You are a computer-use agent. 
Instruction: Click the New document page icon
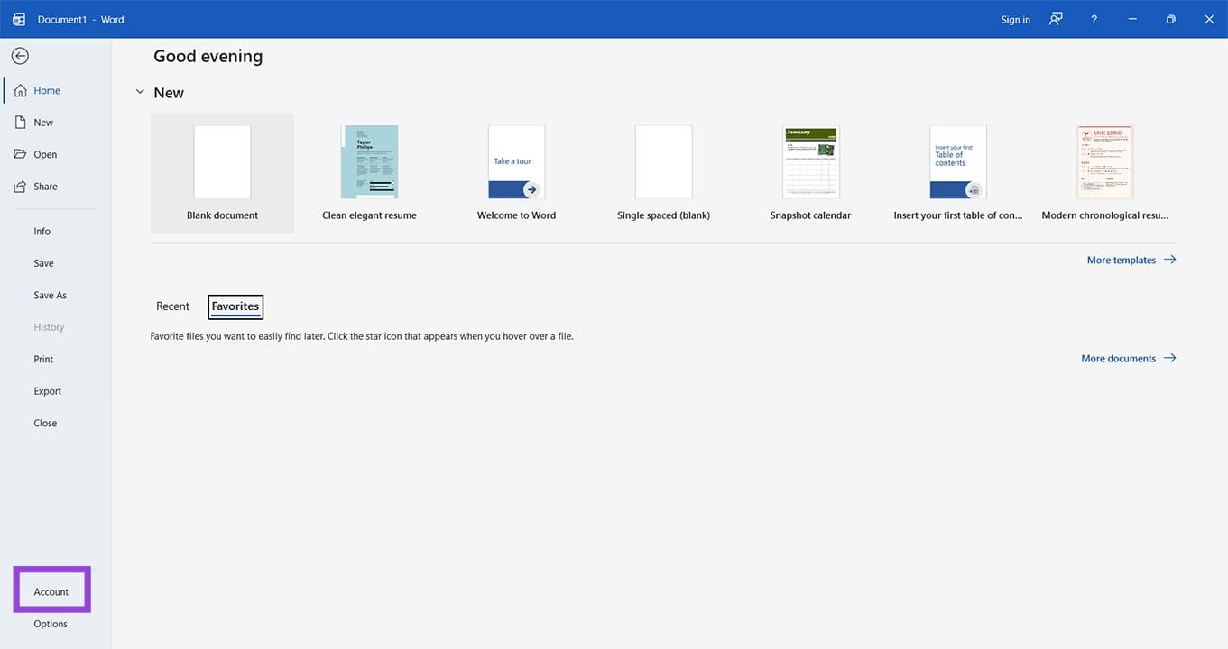[x=20, y=122]
